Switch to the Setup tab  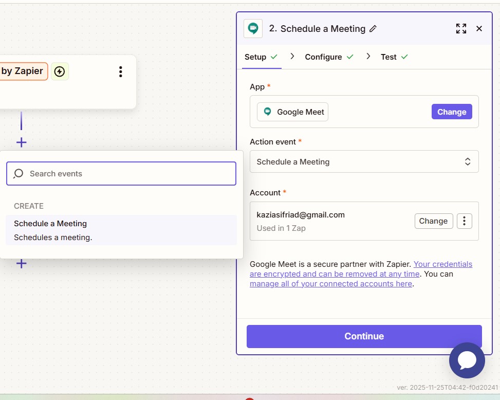click(255, 57)
